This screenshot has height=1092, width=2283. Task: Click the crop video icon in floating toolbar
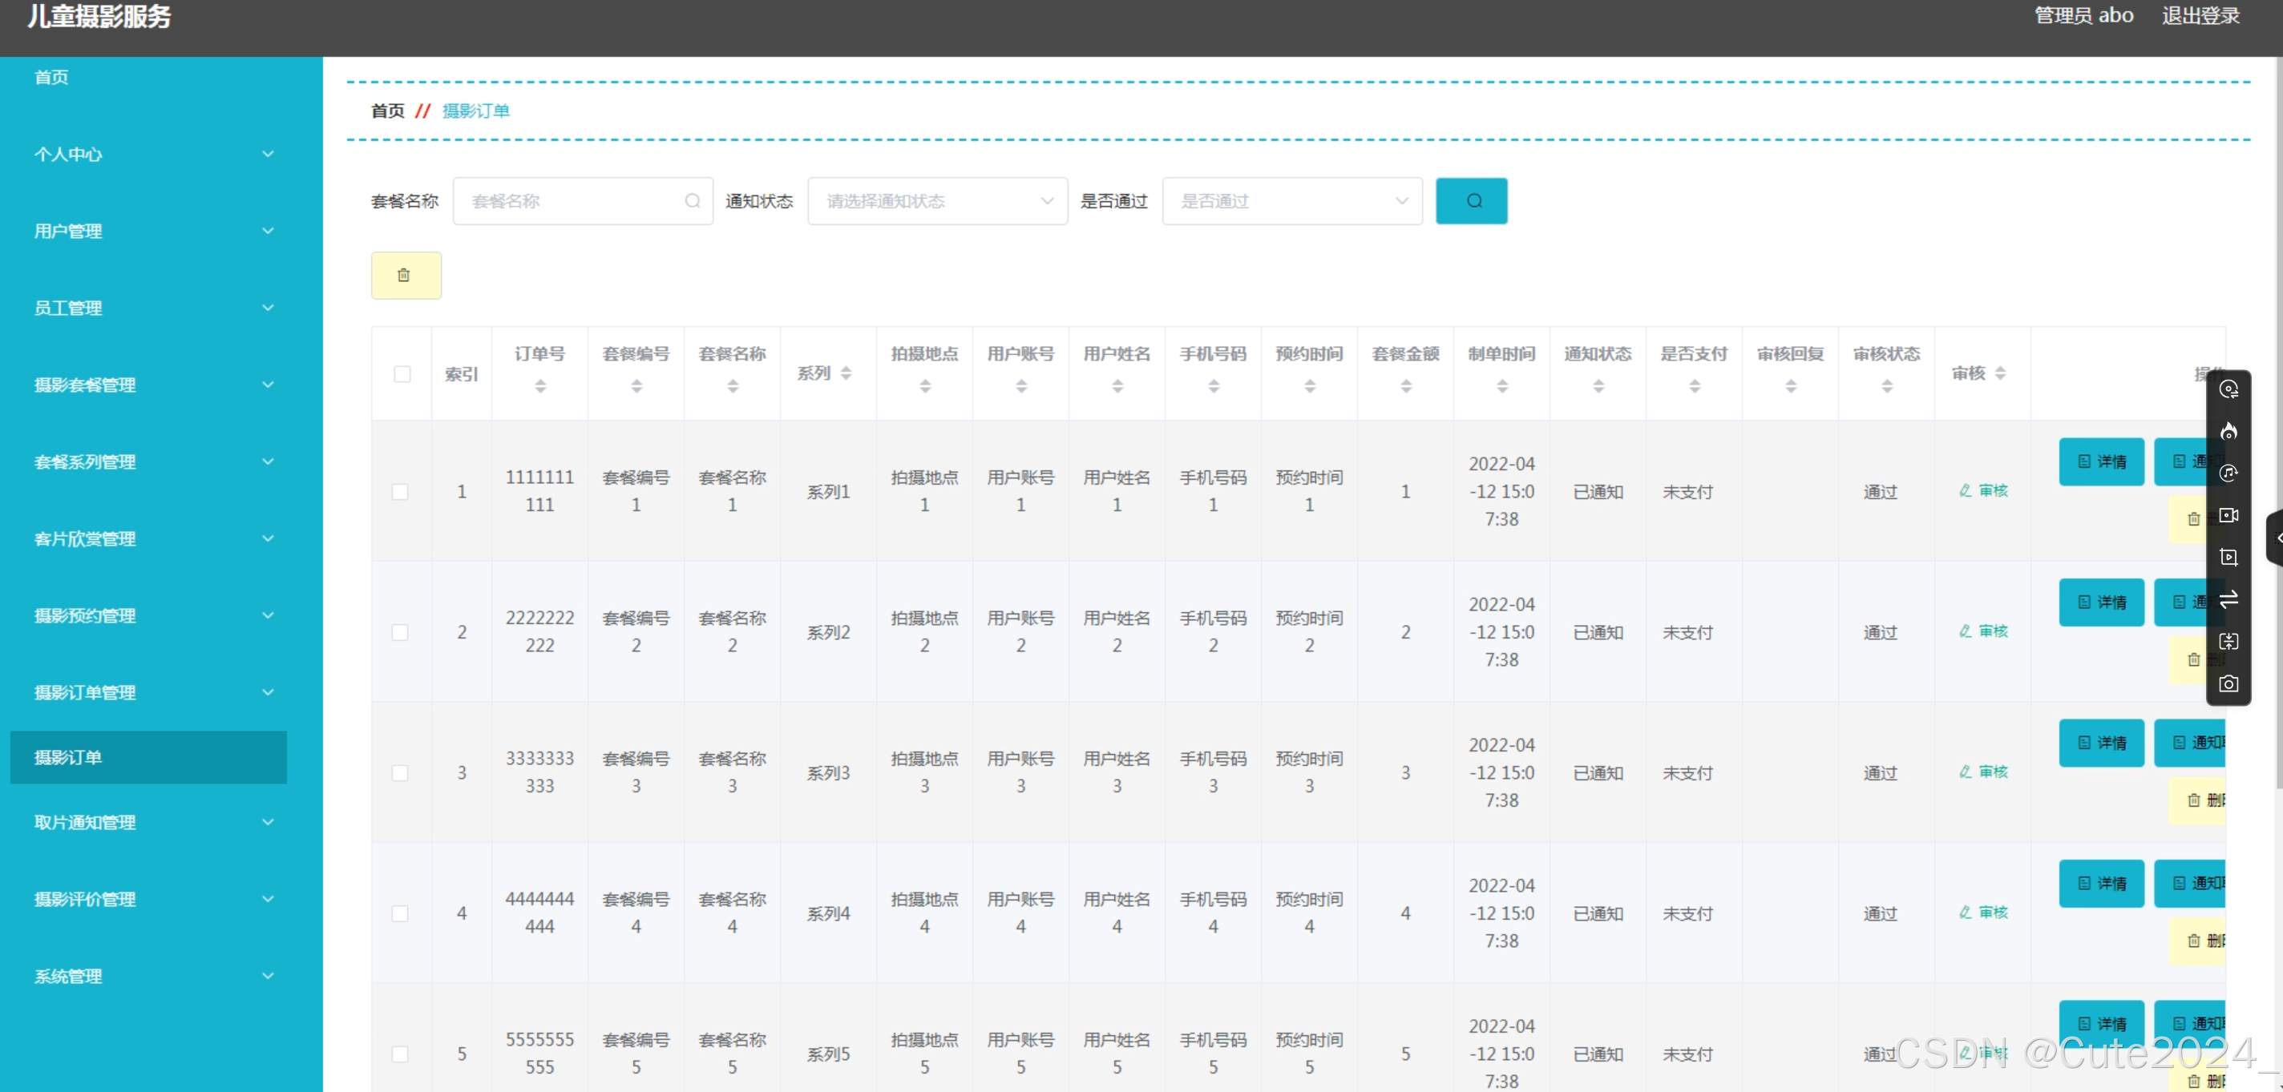(x=2227, y=557)
